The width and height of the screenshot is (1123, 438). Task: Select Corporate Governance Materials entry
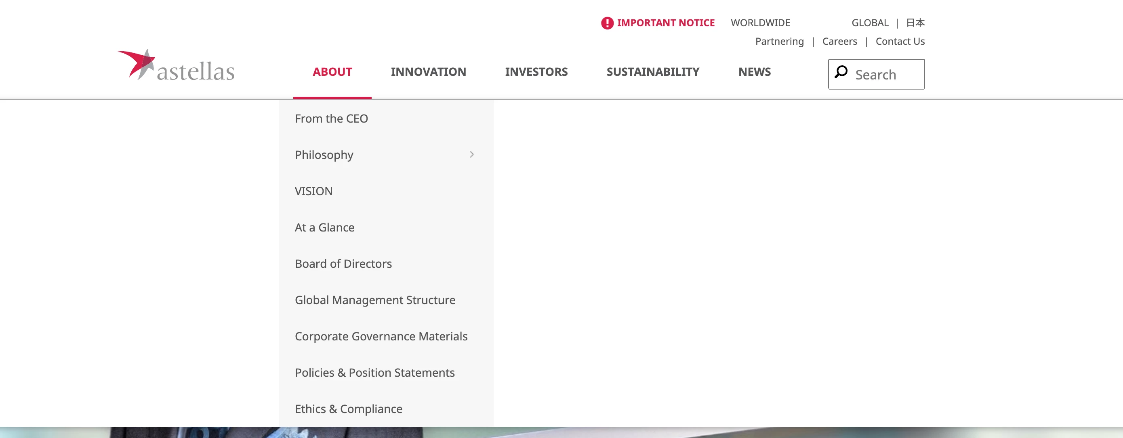(381, 336)
